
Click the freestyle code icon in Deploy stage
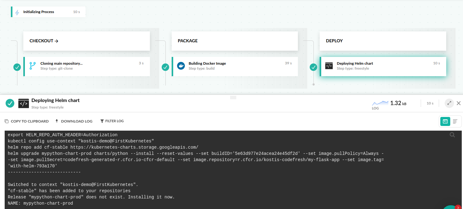tap(329, 66)
